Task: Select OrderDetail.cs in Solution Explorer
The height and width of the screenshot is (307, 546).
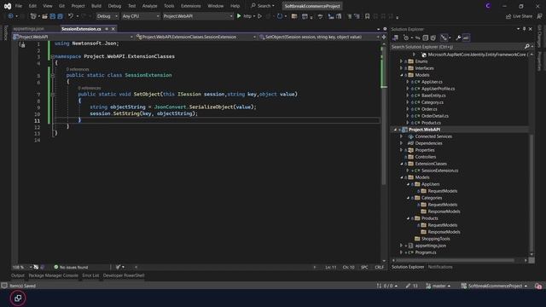Action: tap(434, 116)
